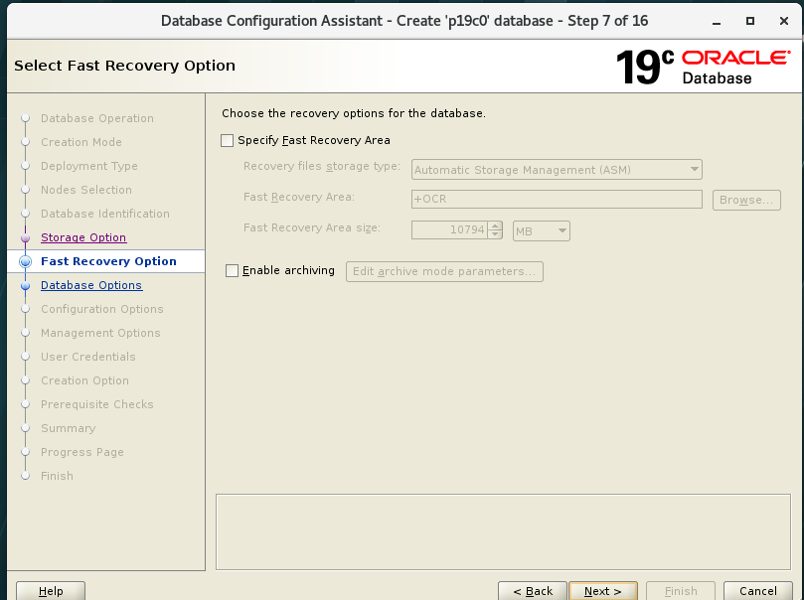Screen dimensions: 804x600
Task: Tick the Enable archiving checkbox
Action: tap(232, 270)
